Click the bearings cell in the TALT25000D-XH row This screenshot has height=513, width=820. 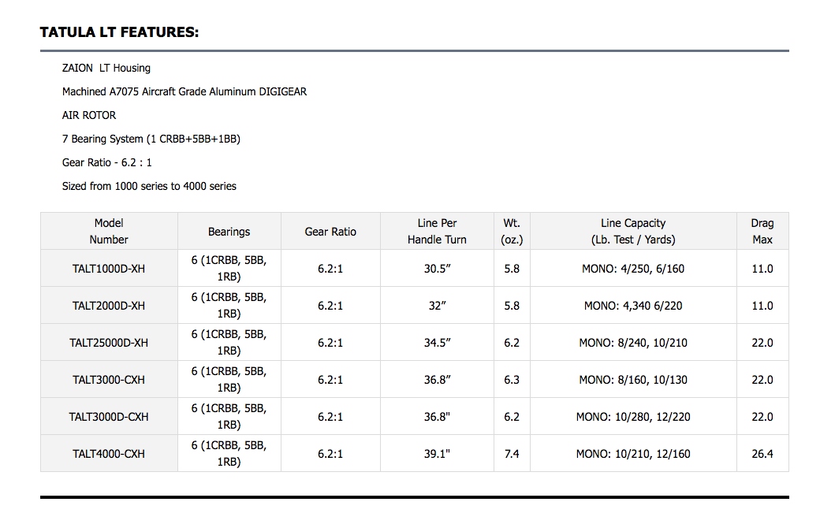pos(229,342)
